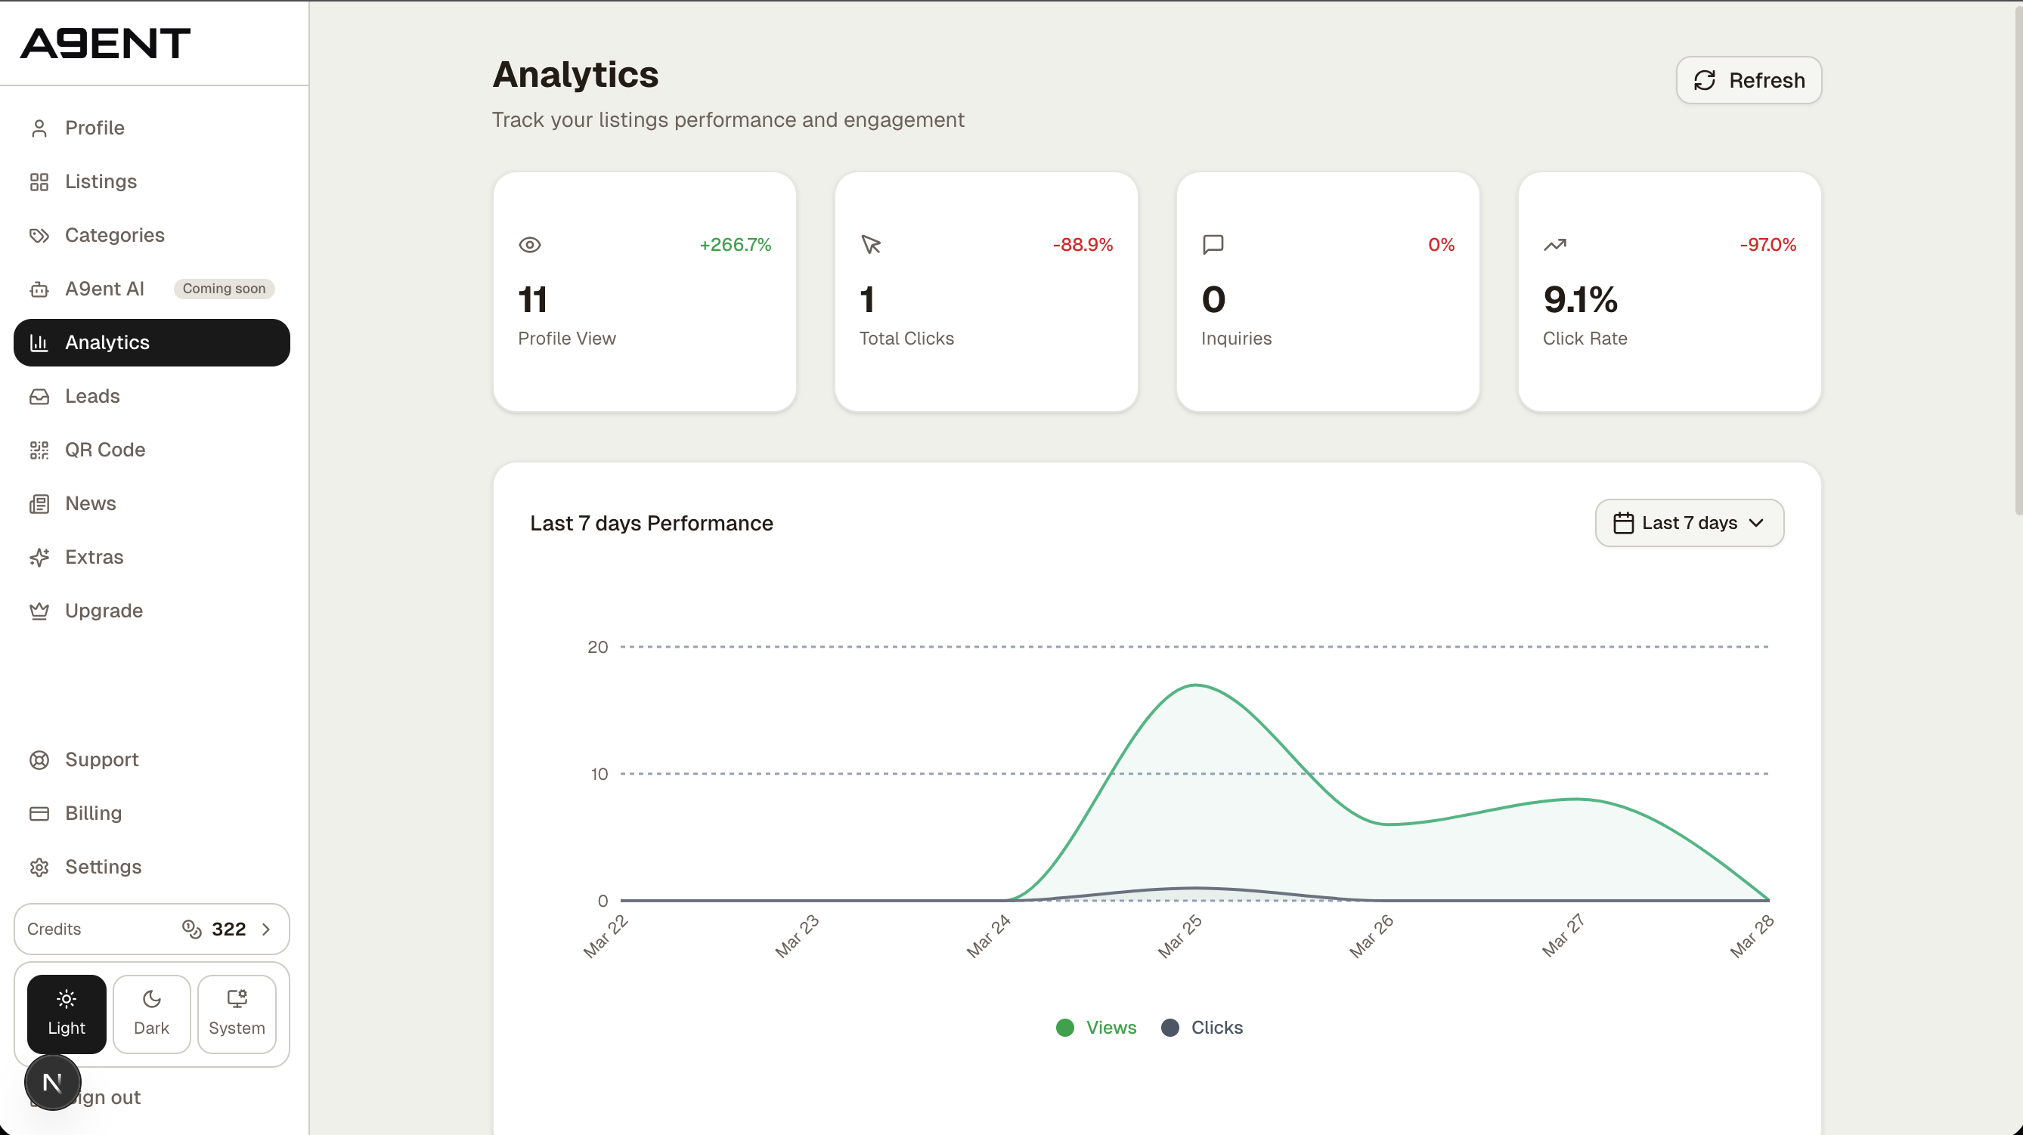
Task: Click the Extras sparkle icon
Action: (40, 557)
